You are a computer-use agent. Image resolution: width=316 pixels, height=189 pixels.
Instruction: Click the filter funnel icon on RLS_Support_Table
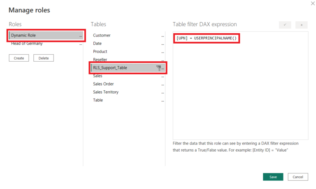coord(158,68)
